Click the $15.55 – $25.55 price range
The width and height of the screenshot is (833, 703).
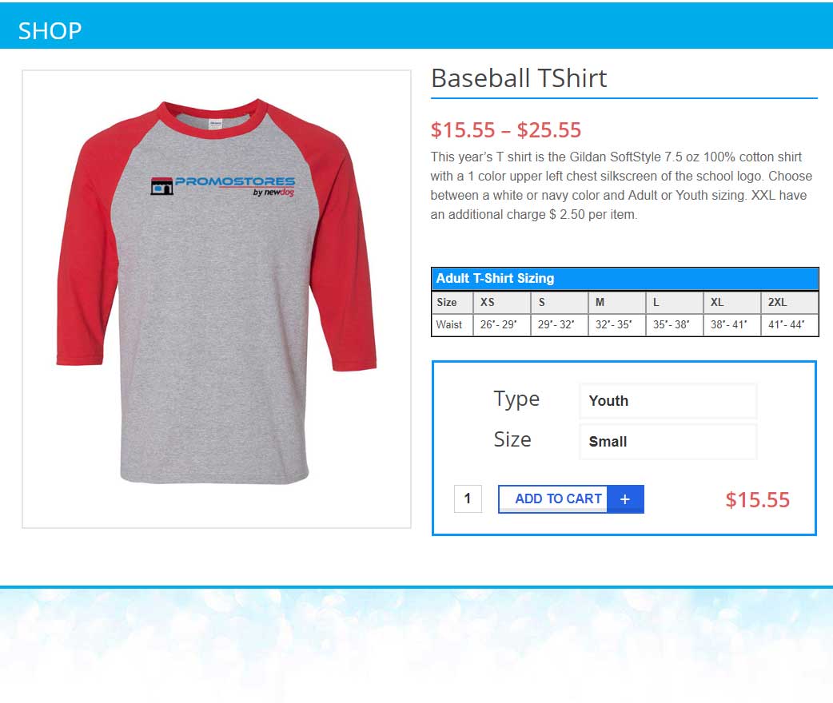pyautogui.click(x=506, y=130)
